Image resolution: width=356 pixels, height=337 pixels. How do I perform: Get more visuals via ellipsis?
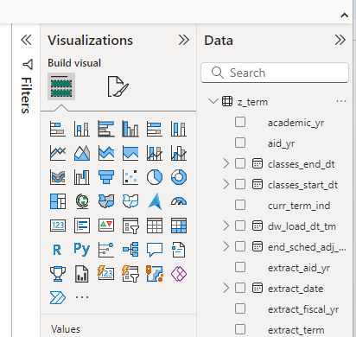pyautogui.click(x=82, y=297)
